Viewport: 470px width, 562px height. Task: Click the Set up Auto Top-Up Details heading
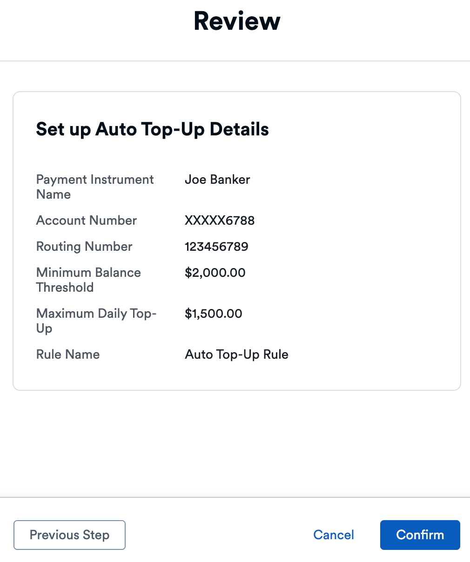[152, 129]
